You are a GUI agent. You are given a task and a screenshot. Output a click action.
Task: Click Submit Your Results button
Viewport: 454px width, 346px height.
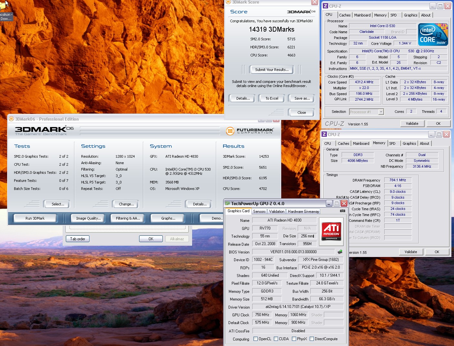272,70
